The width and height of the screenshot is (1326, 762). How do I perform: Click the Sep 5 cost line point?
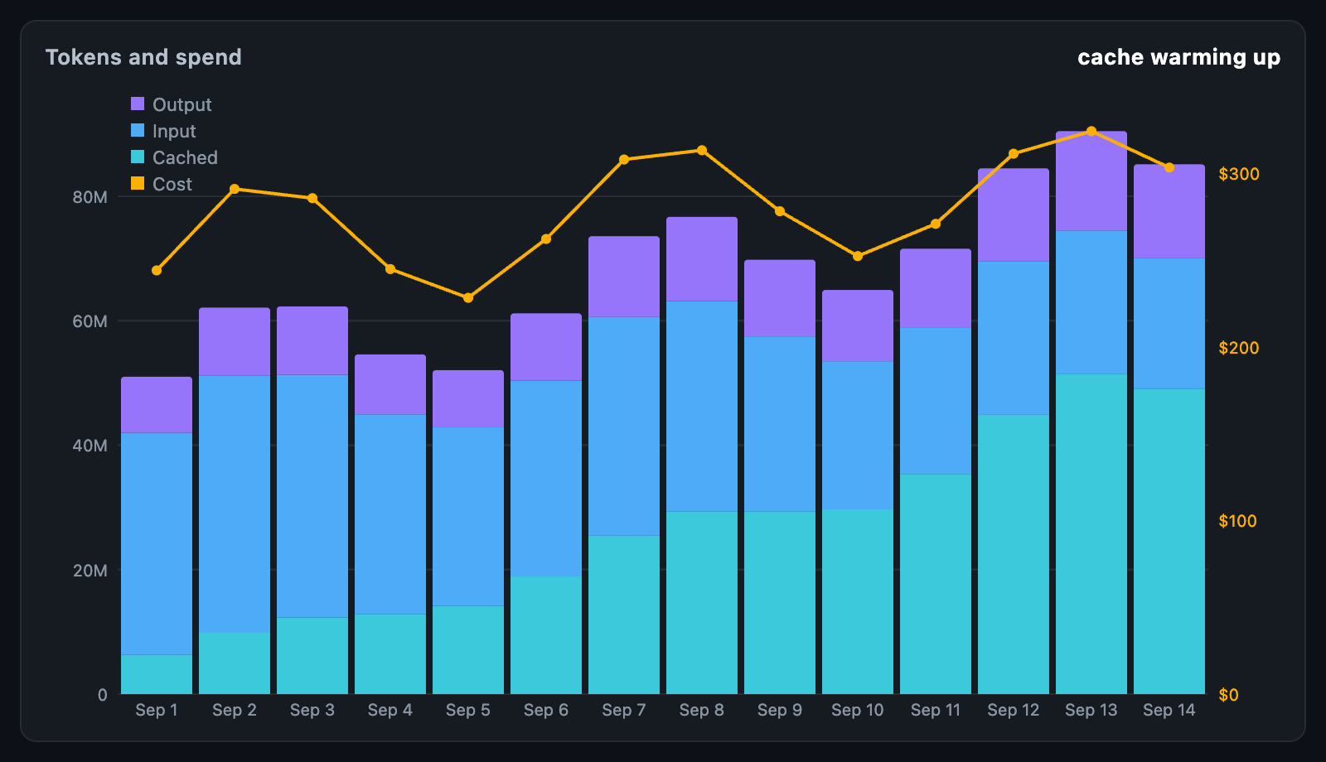point(468,297)
